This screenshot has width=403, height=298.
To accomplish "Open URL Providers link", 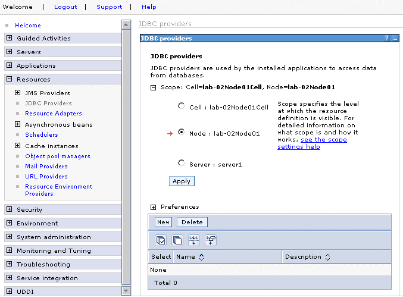I will click(46, 176).
